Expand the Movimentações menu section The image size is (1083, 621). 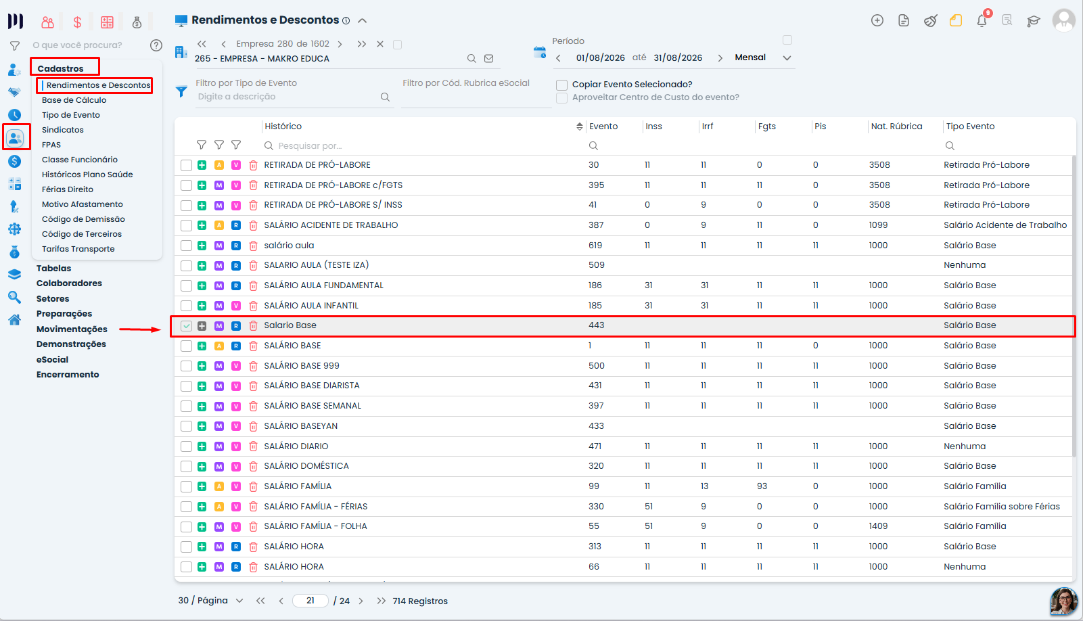[x=72, y=329]
